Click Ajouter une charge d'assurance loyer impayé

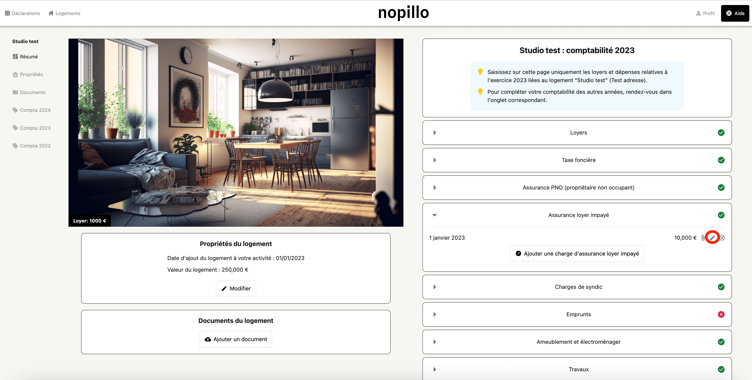[x=577, y=254]
